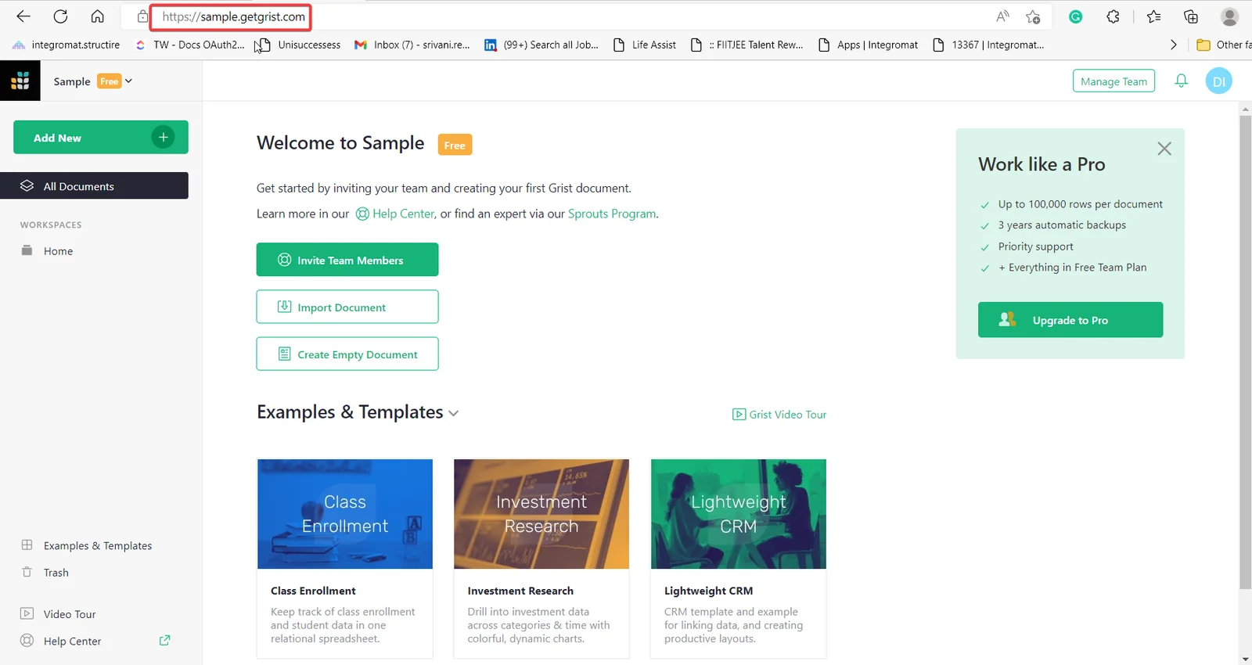Viewport: 1252px width, 665px height.
Task: Click the site lock icon in address bar
Action: click(142, 16)
